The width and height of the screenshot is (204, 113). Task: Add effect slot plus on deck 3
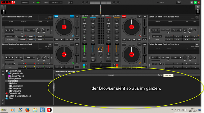tap(48, 58)
